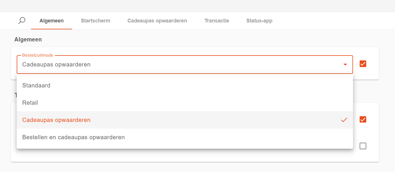Viewport: 395px width, 172px height.
Task: Choose Bestellen en cadeaupas opwaarderen option
Action: [74, 137]
